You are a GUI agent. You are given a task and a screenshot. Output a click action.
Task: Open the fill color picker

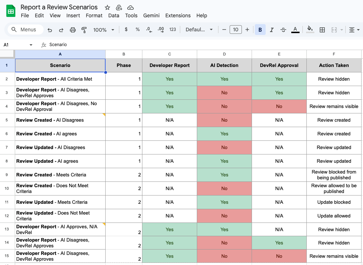coord(310,30)
